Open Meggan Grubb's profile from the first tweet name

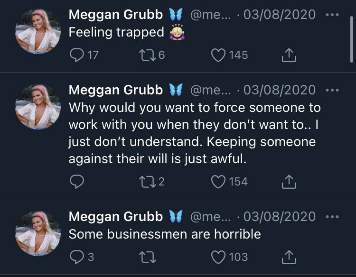(x=116, y=15)
